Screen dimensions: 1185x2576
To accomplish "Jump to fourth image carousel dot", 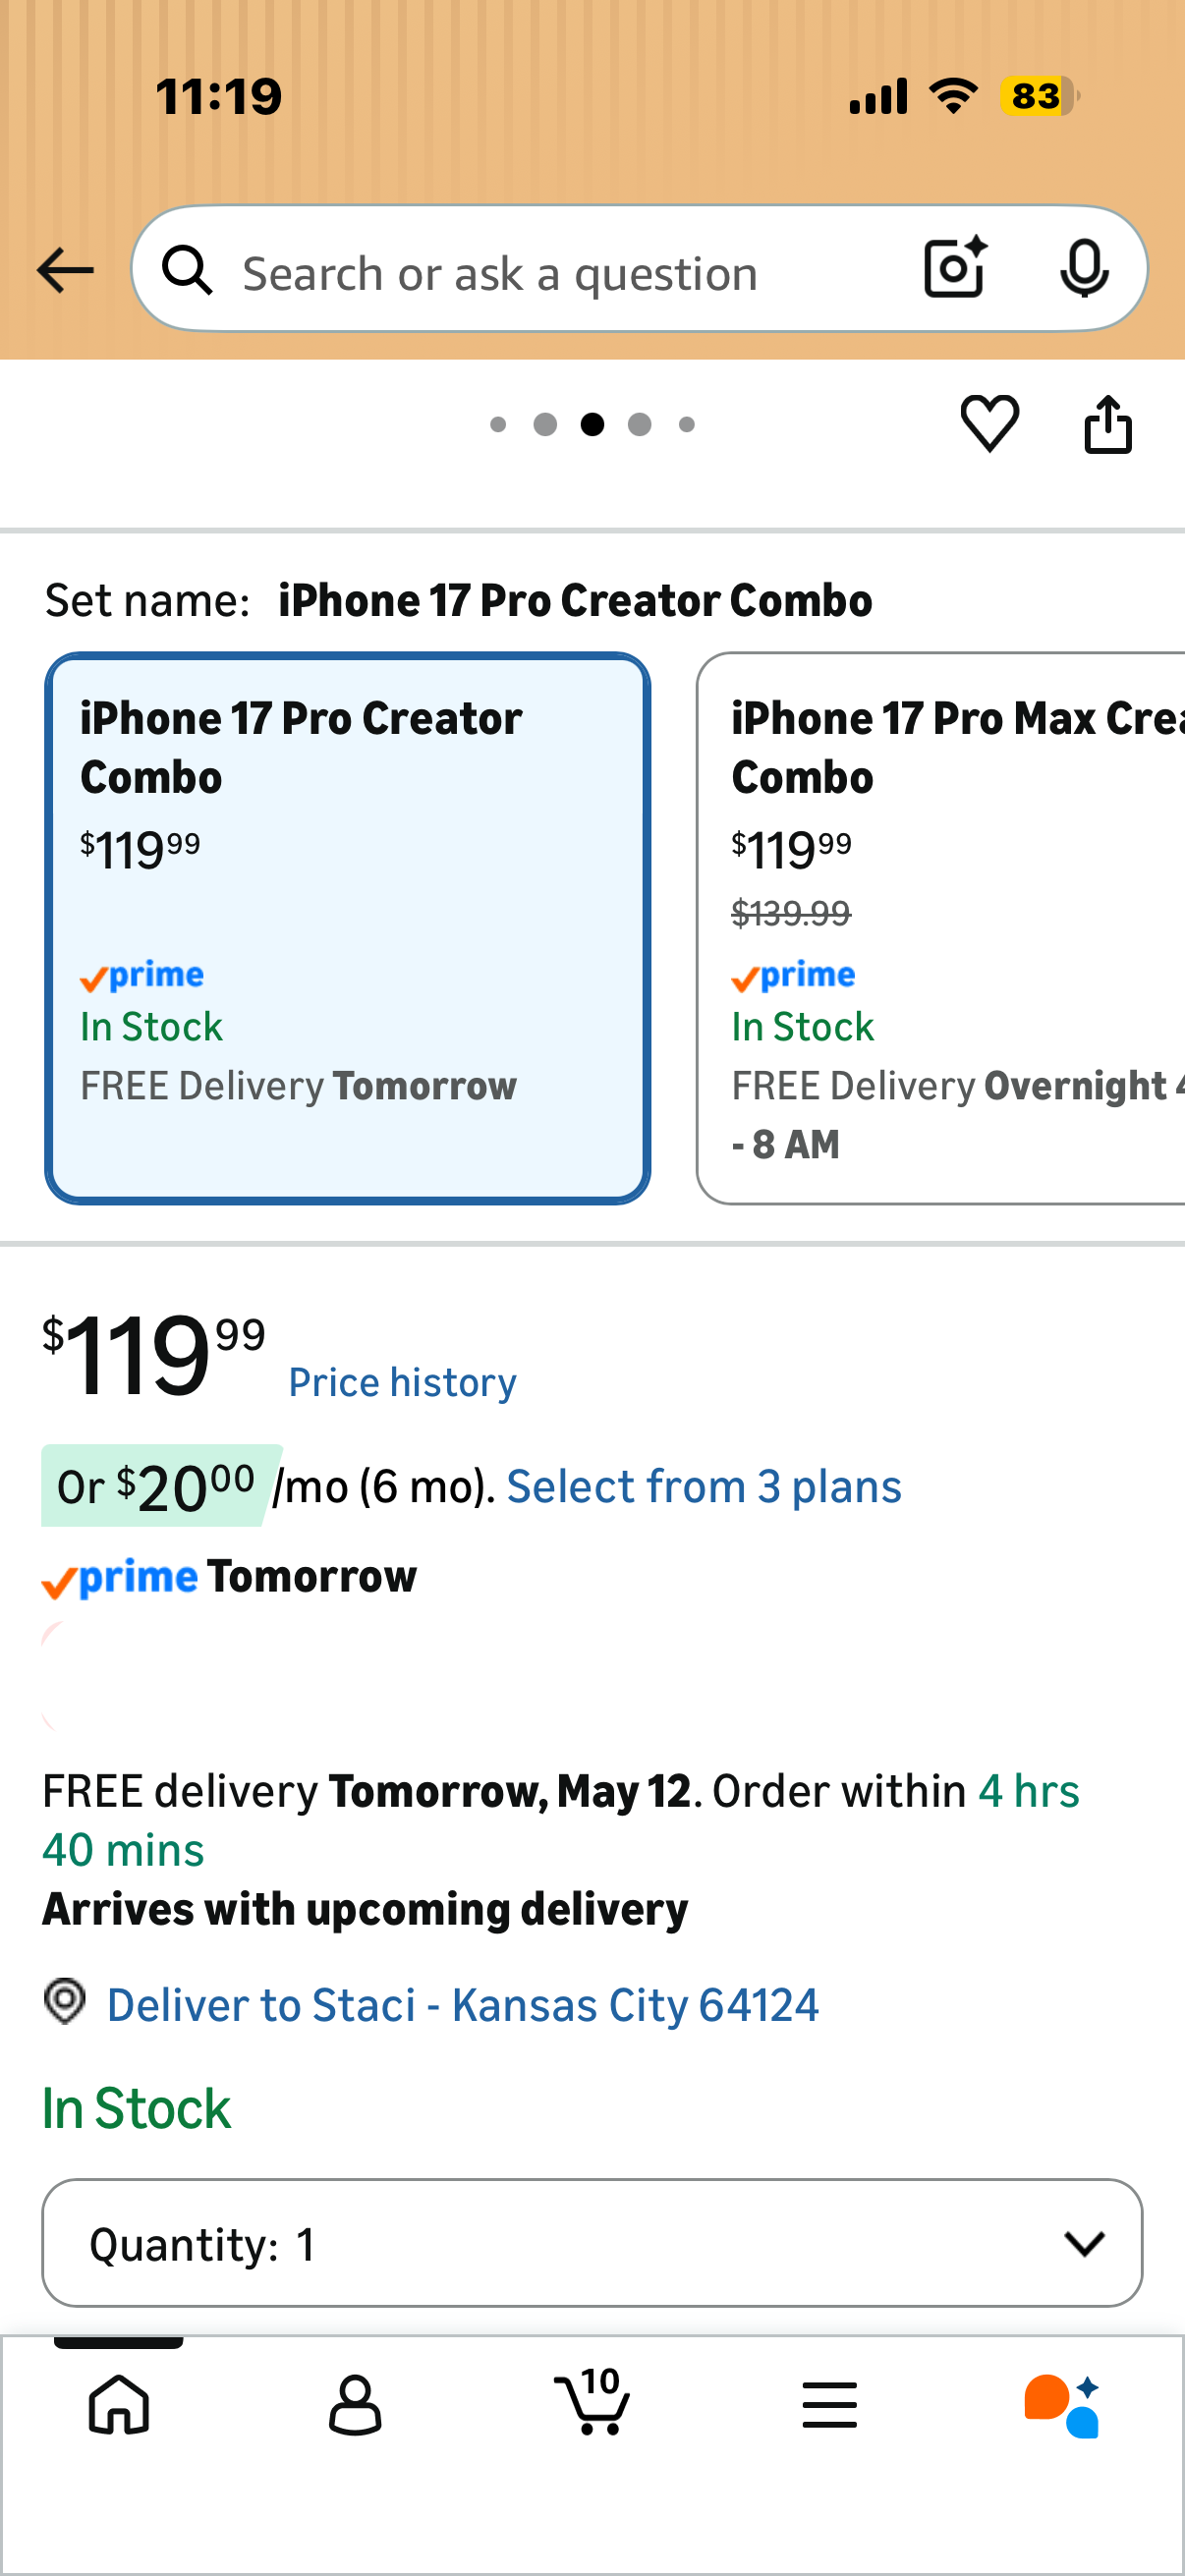I will [640, 425].
